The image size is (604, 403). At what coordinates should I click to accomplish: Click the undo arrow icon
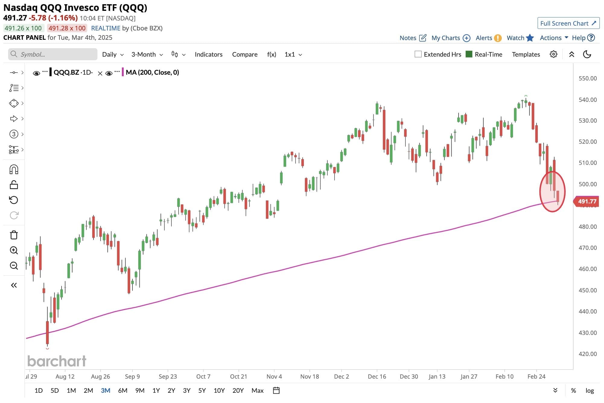point(14,200)
